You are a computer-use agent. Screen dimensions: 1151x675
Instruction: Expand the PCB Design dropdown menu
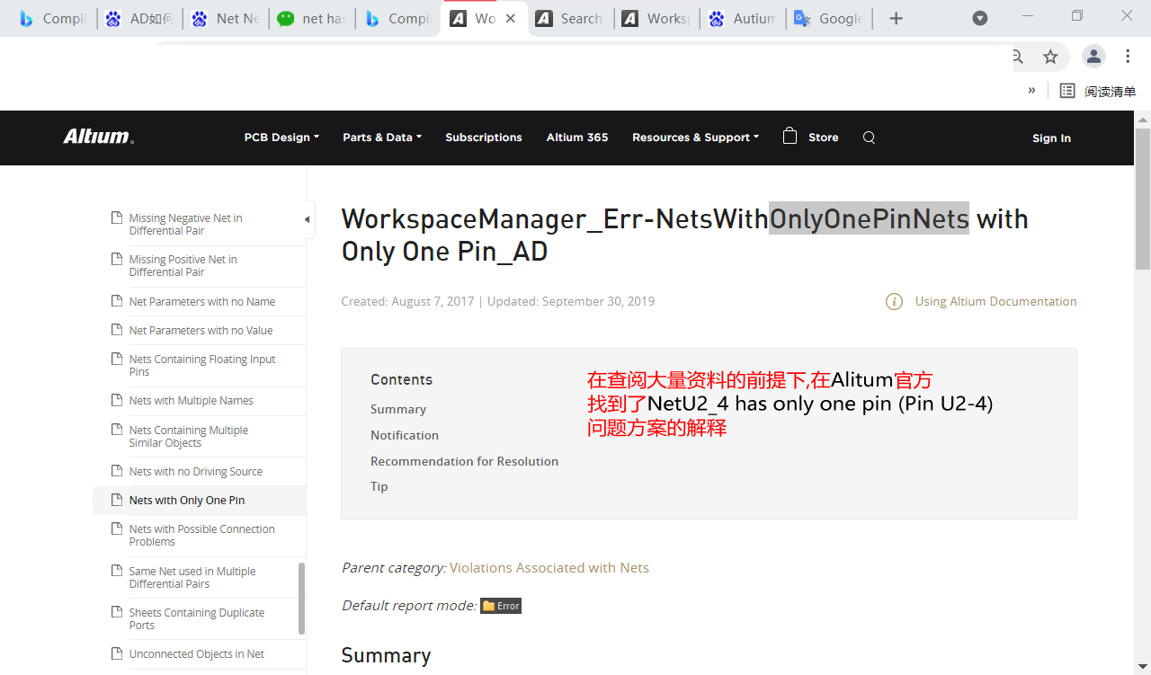281,137
